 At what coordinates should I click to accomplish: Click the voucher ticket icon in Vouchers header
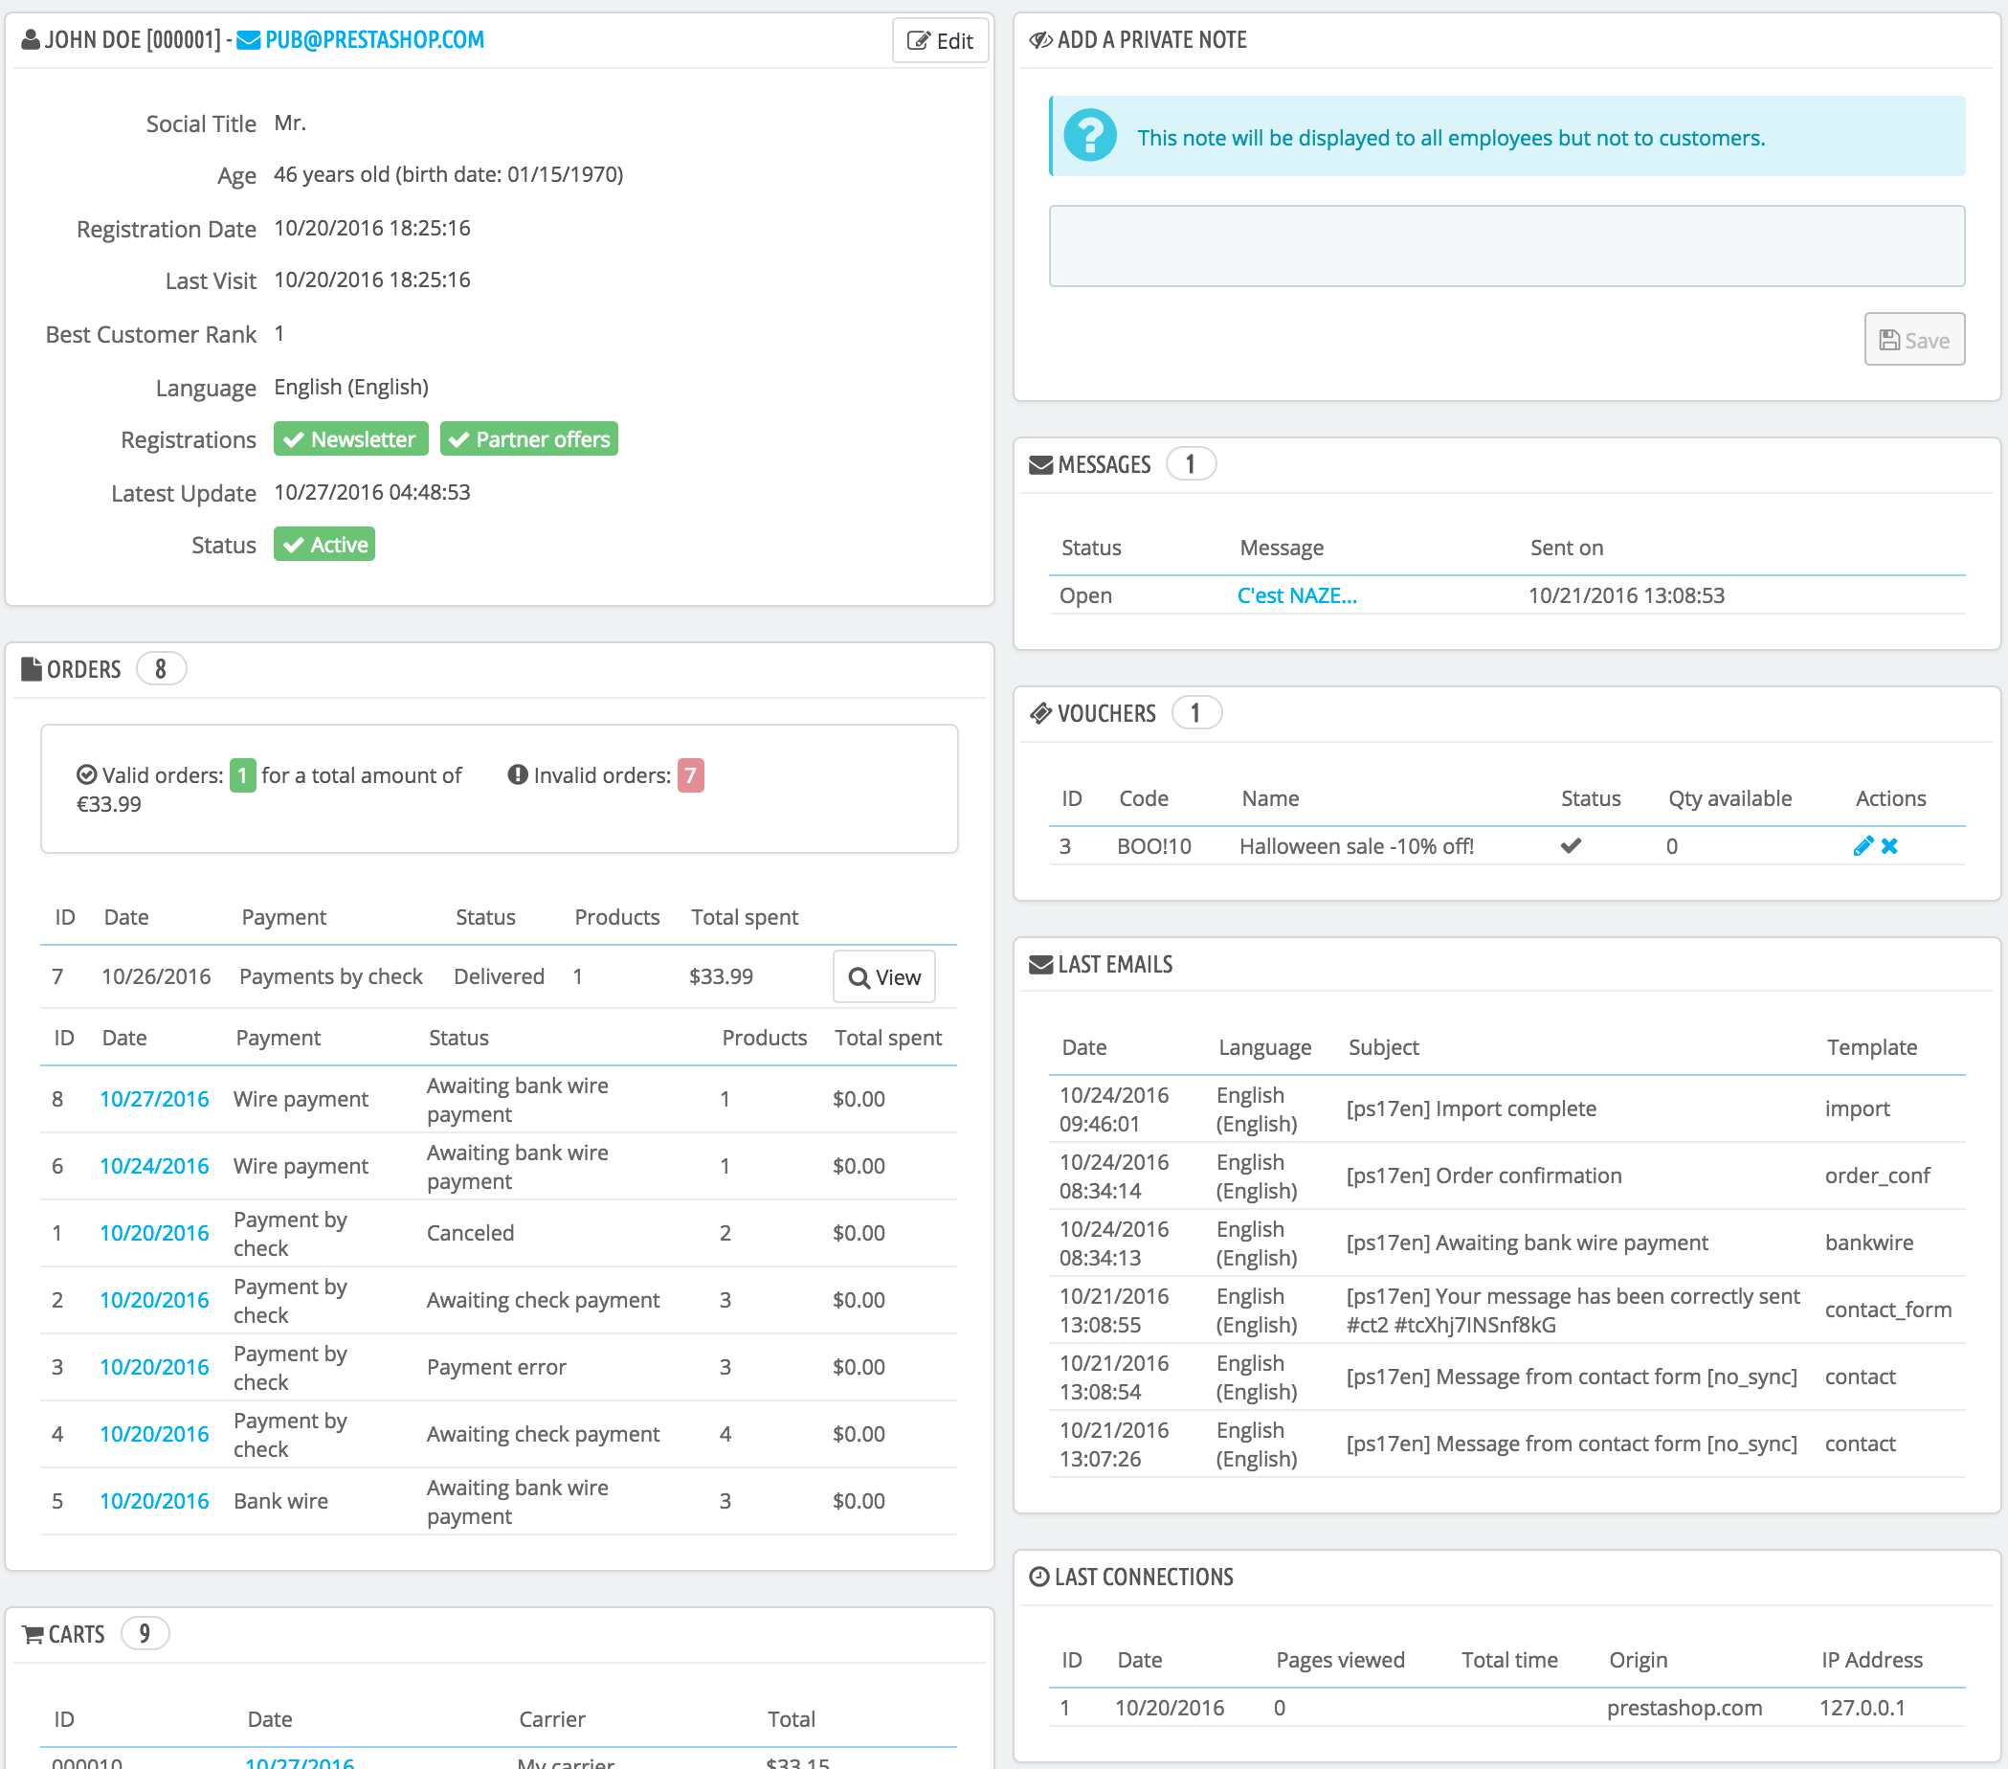coord(1040,713)
